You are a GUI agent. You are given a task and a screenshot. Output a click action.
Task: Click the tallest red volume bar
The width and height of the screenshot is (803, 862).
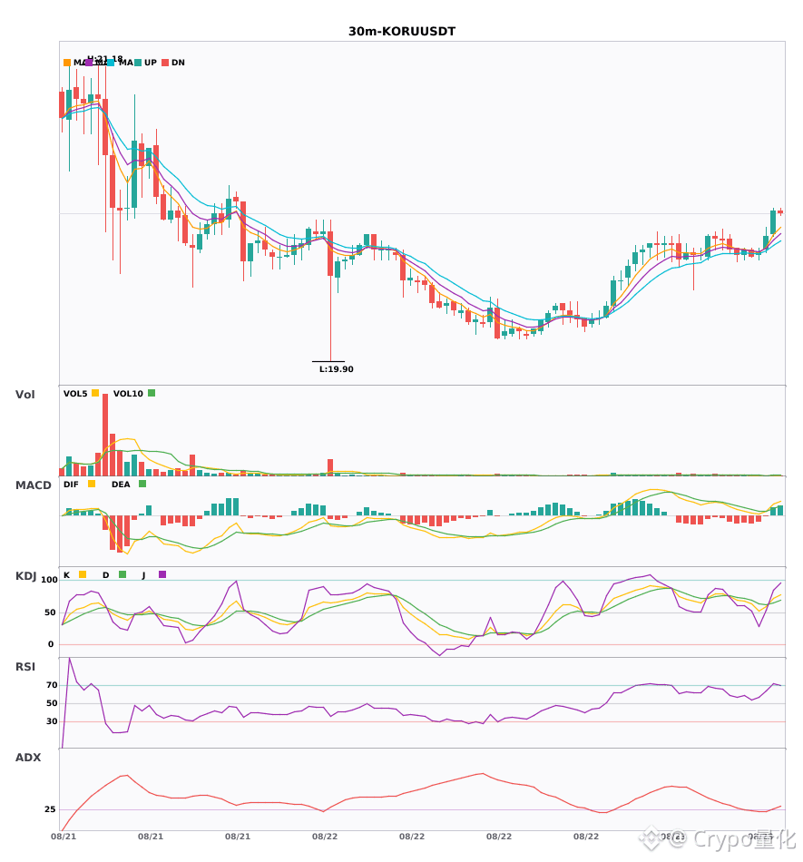click(105, 435)
